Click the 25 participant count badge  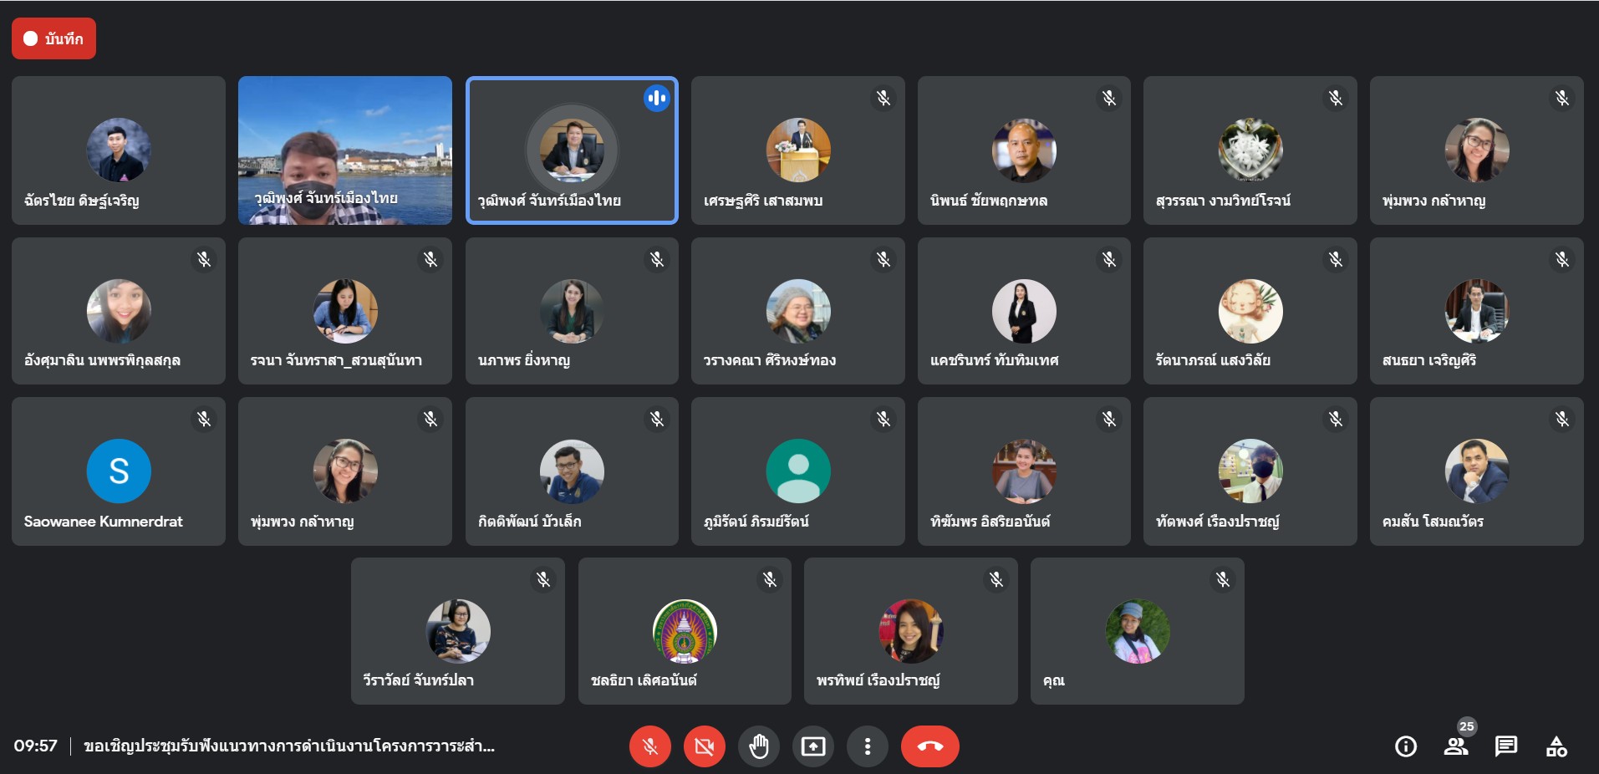coord(1467,726)
